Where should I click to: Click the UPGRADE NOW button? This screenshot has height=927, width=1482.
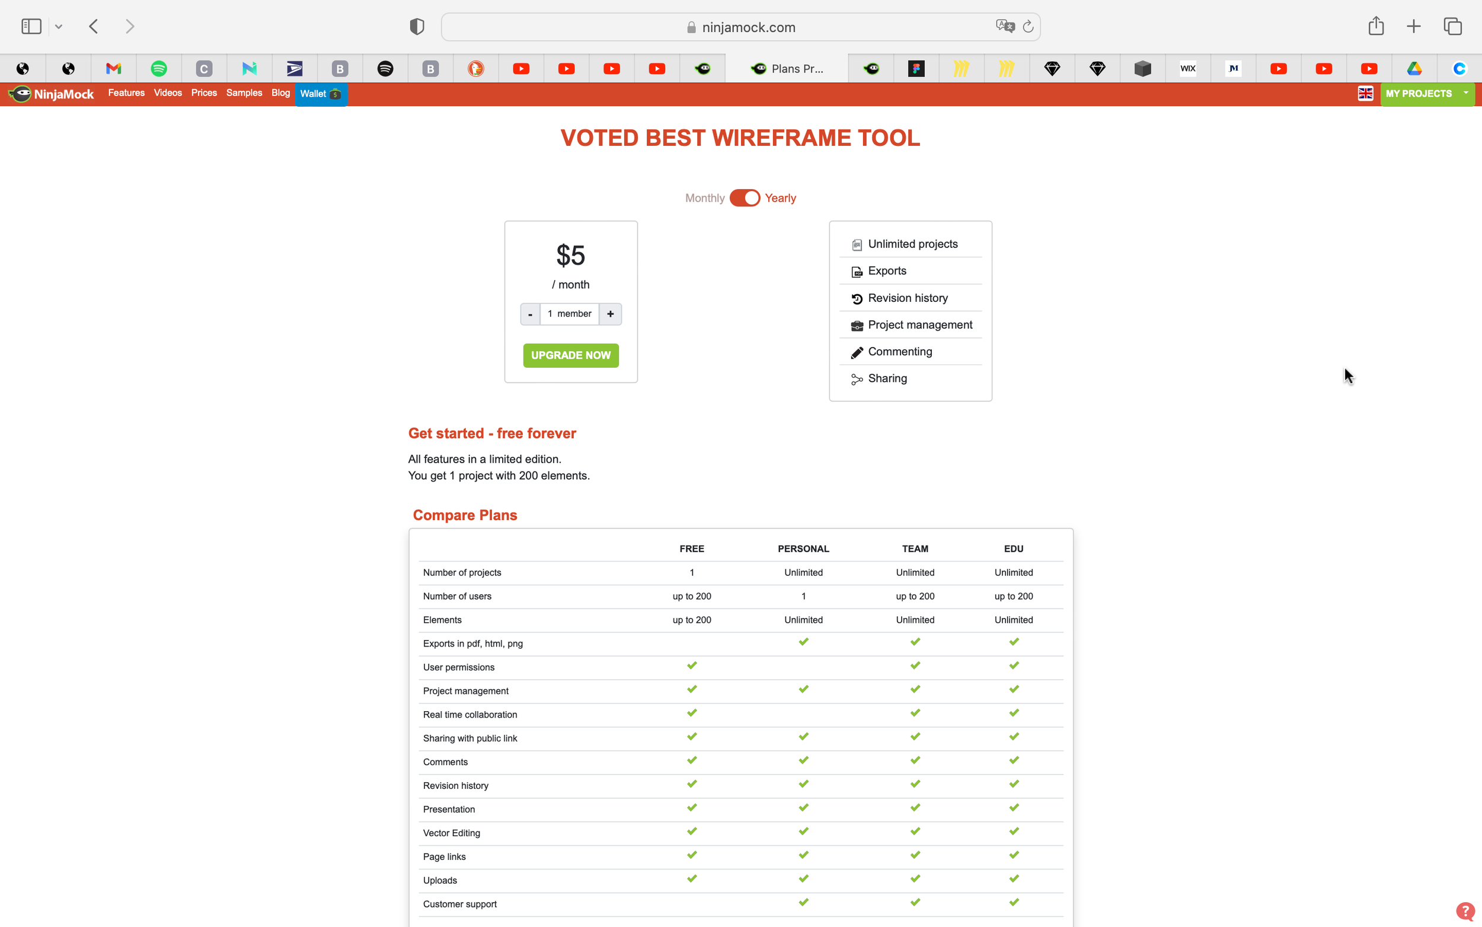coord(570,355)
